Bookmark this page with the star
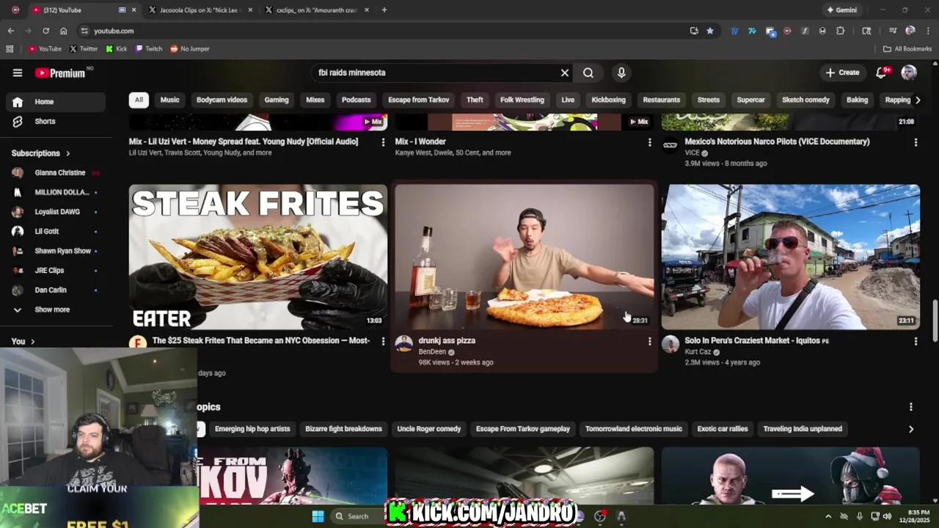 [x=710, y=31]
